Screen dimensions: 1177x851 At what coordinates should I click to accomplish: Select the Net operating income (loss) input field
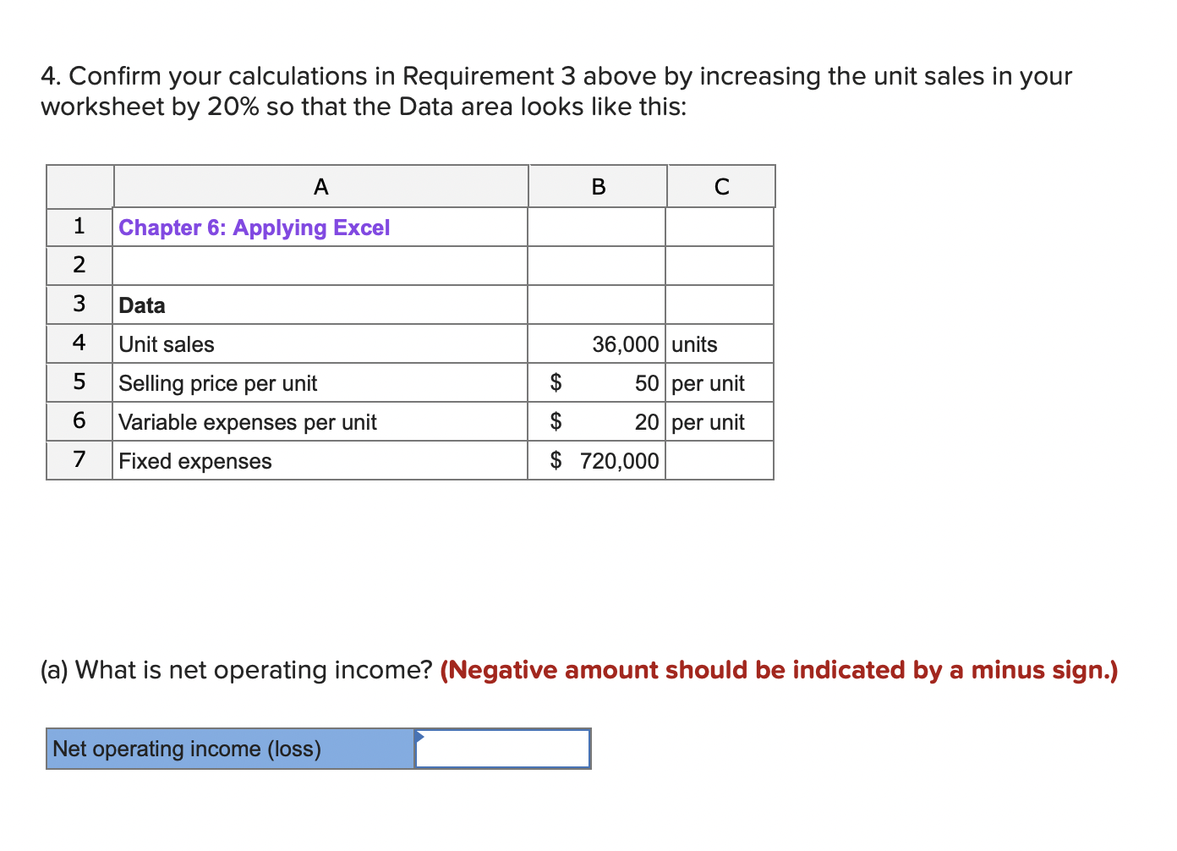click(503, 749)
